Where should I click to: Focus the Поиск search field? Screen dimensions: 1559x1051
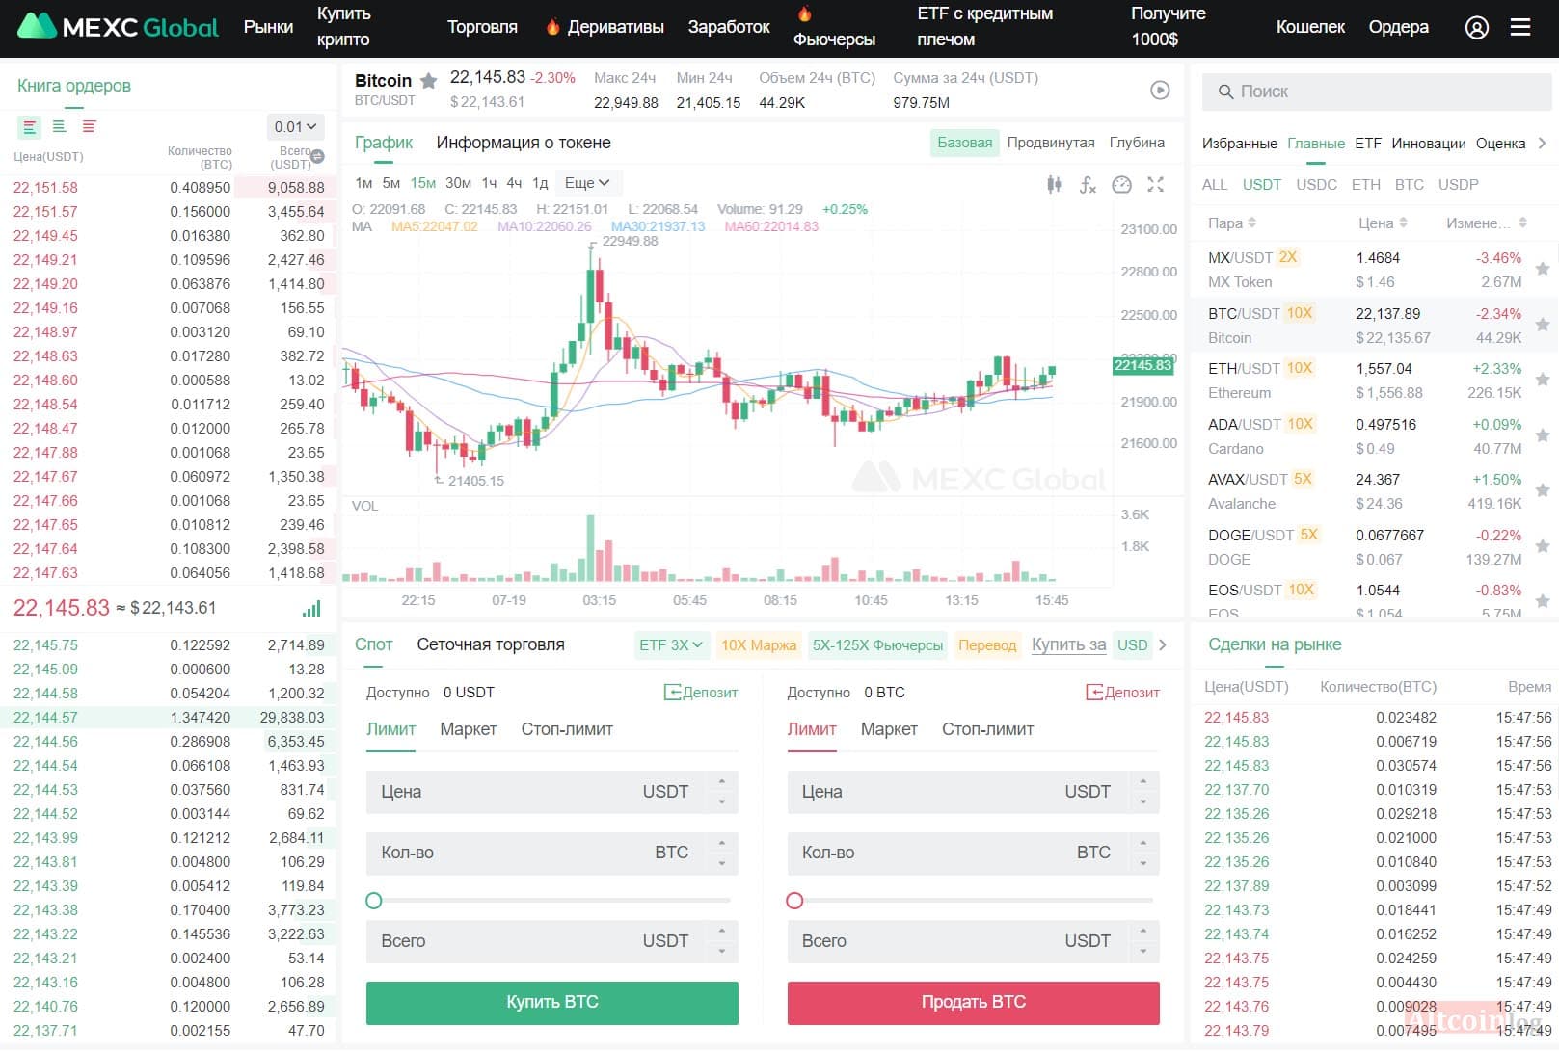[1377, 92]
